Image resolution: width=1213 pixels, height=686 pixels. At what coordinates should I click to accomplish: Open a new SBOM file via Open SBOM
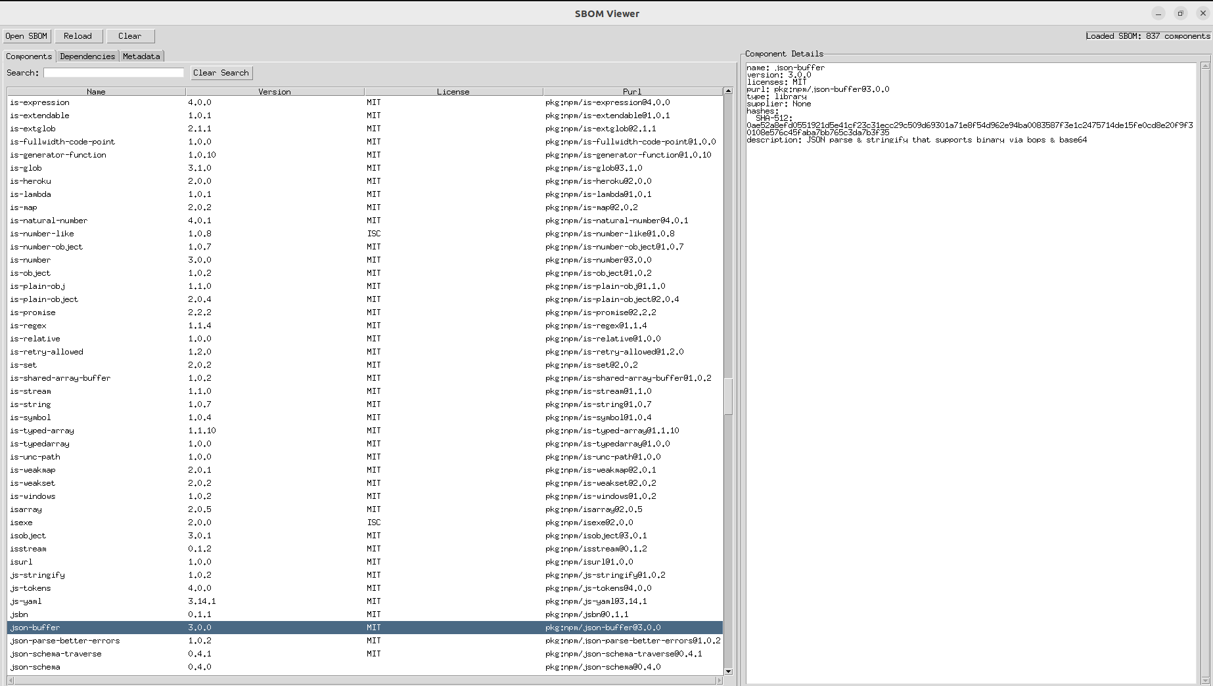(26, 36)
